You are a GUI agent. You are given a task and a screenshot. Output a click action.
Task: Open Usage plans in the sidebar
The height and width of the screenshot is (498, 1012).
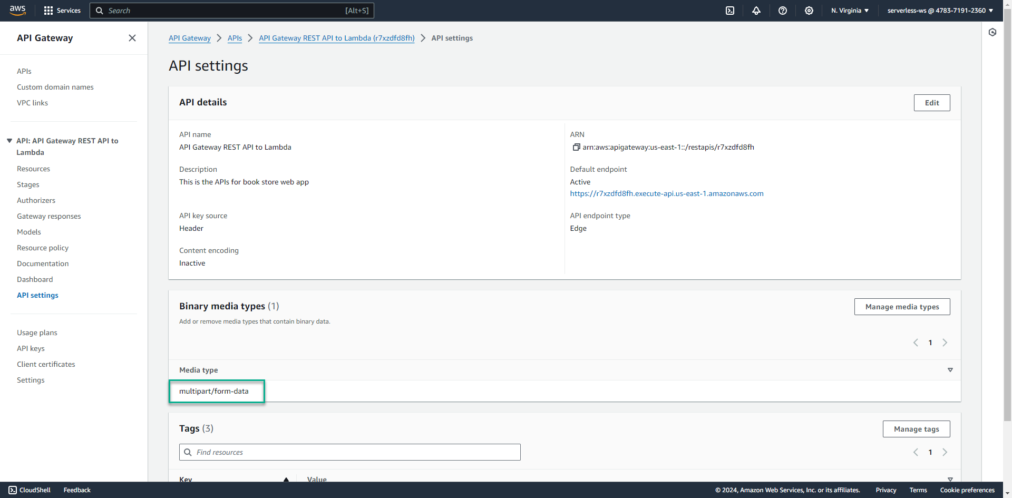[x=37, y=333]
